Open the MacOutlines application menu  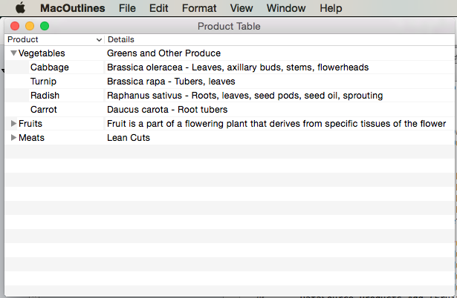click(73, 8)
